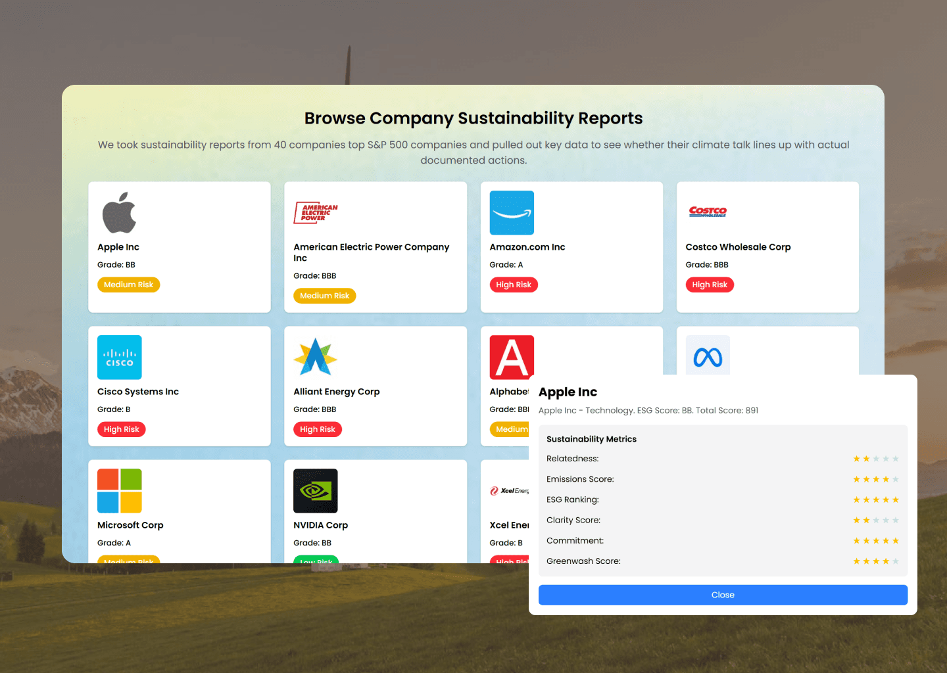
Task: Select the Costco Wholesale logo
Action: pos(708,212)
